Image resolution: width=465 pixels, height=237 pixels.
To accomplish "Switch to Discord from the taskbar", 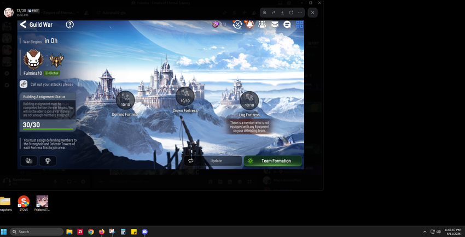I will tap(145, 232).
